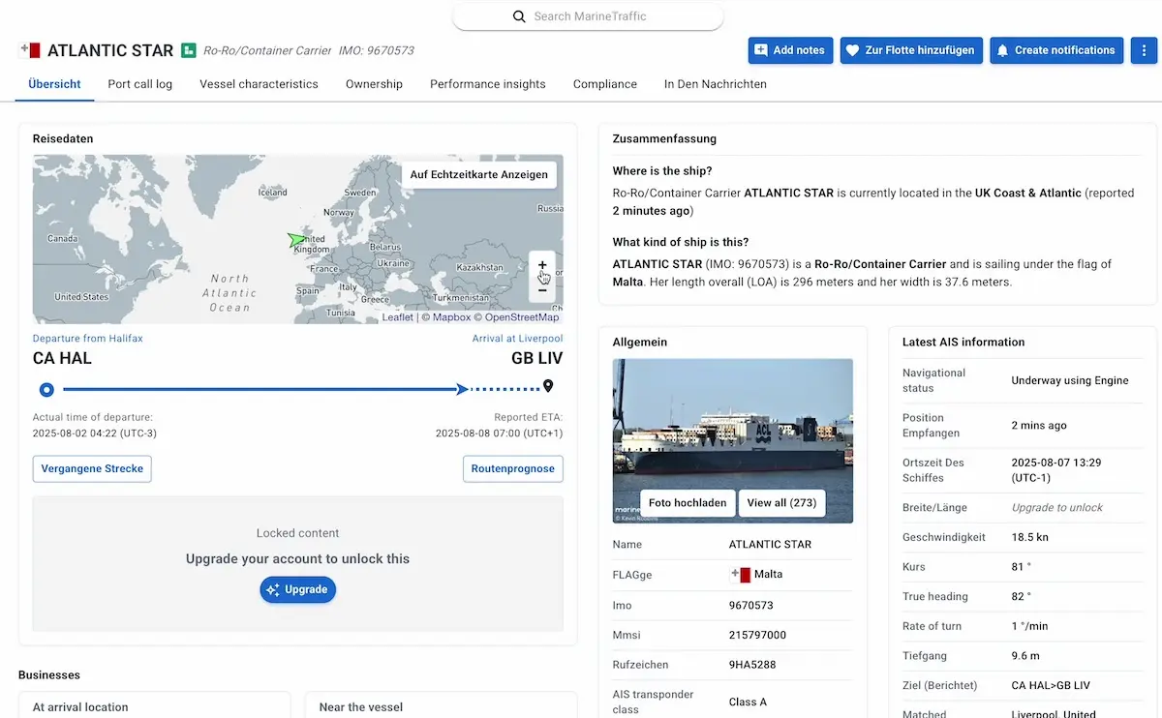Click the search magnifier icon
The height and width of the screenshot is (718, 1162).
point(519,16)
